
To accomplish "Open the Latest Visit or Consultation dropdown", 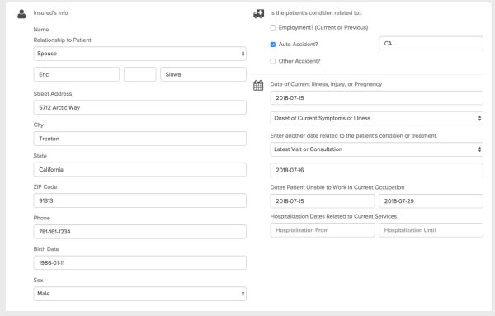I will [377, 149].
